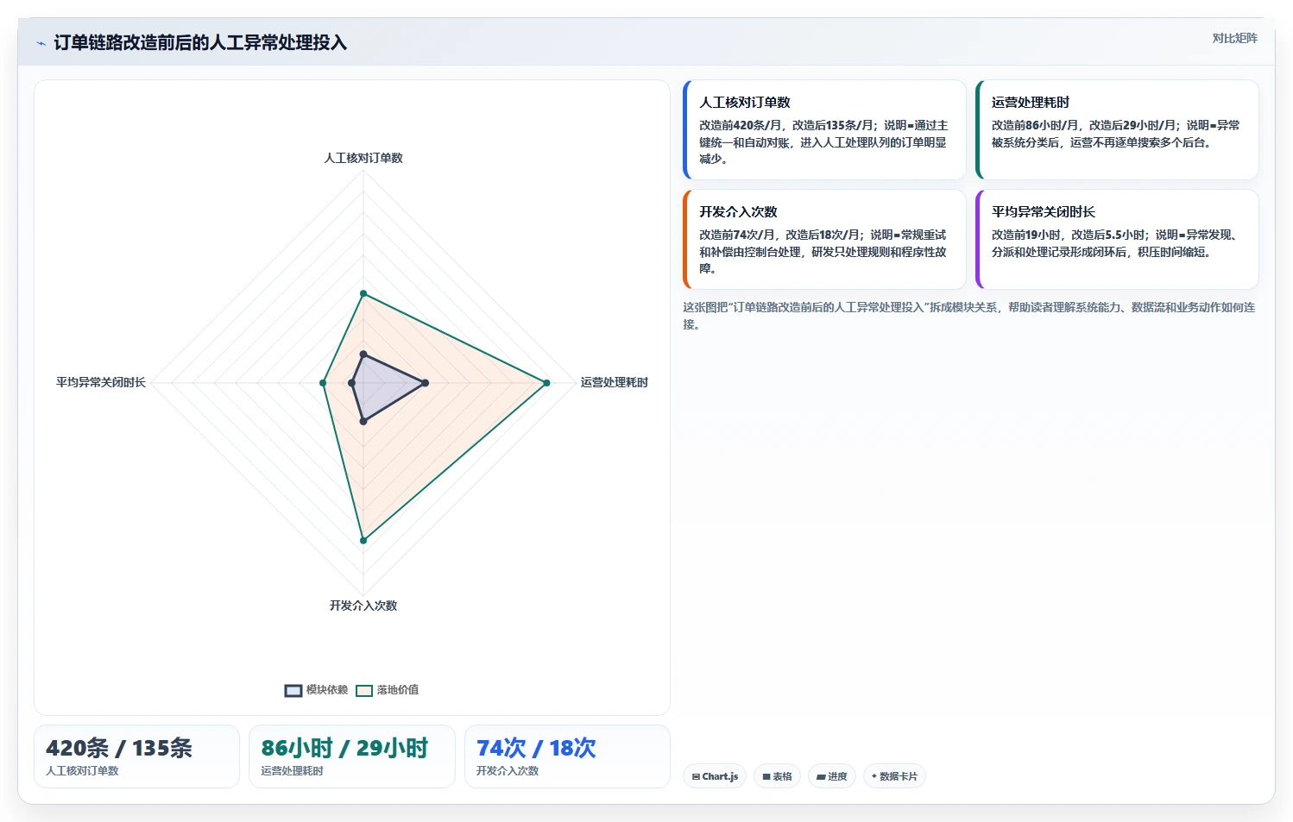The width and height of the screenshot is (1293, 822).
Task: Click green data point on 开发介入次数 axis
Action: [363, 541]
